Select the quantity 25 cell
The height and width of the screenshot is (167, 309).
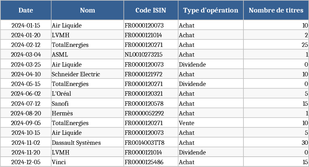pyautogui.click(x=276, y=45)
